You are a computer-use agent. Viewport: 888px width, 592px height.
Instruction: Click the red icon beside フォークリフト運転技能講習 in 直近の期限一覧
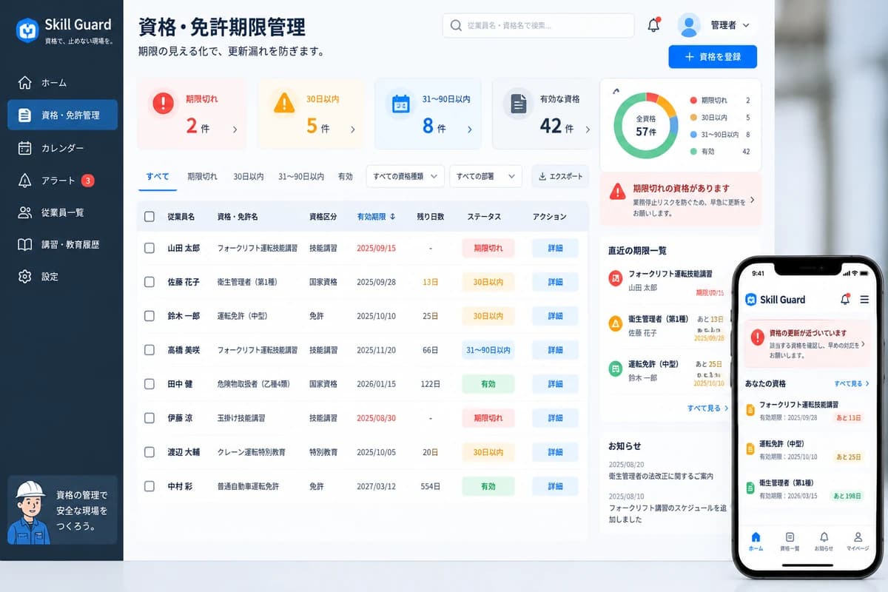coord(615,278)
